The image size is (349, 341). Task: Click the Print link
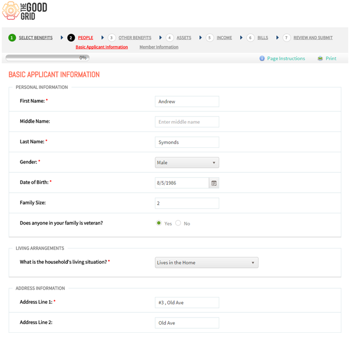(x=331, y=58)
